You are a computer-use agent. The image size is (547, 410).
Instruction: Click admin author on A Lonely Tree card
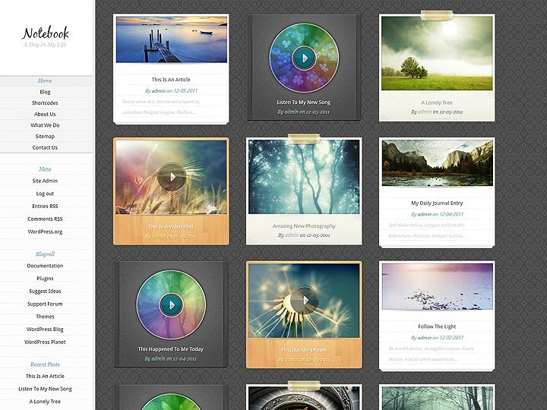tap(425, 112)
